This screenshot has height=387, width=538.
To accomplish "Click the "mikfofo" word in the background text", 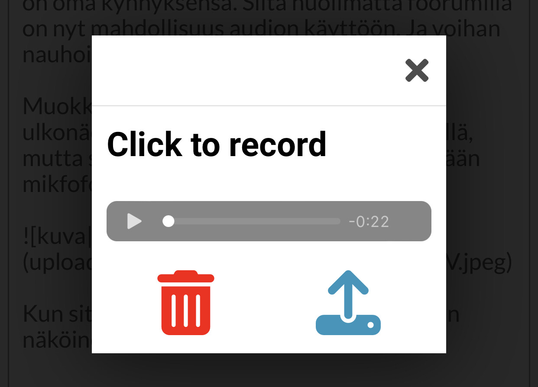I will coord(57,185).
